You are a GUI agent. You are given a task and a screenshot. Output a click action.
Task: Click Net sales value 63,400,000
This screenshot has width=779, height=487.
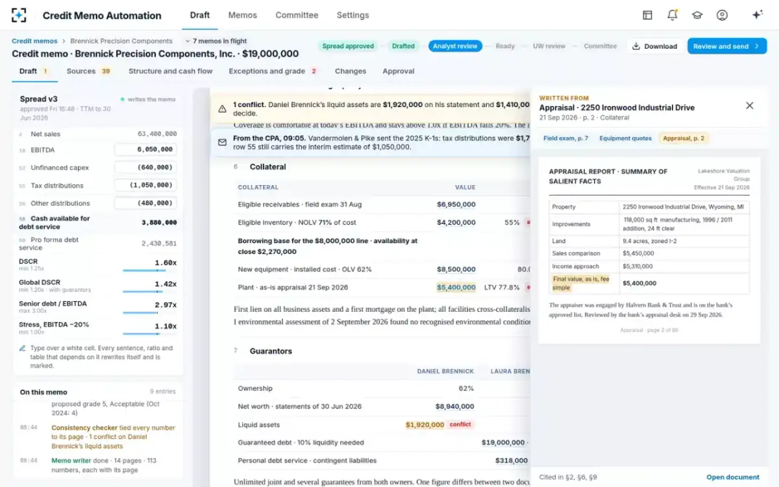coord(157,134)
